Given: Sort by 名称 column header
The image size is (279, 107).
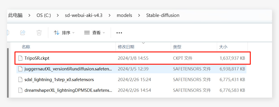Looking at the screenshot, I should [x=26, y=47].
